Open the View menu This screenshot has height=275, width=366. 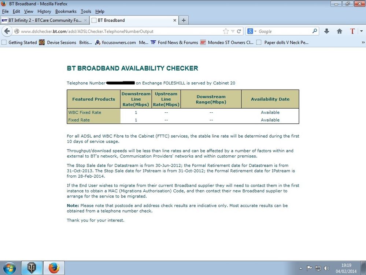pos(29,11)
